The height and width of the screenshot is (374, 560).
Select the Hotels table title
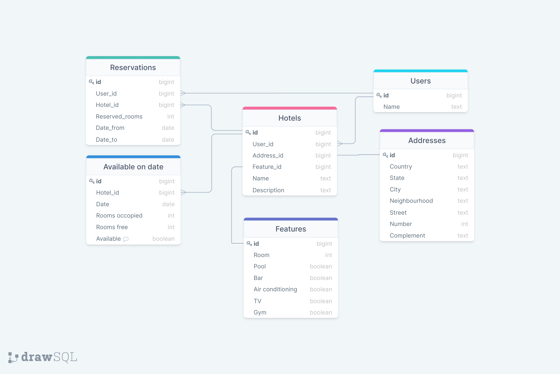pos(289,118)
